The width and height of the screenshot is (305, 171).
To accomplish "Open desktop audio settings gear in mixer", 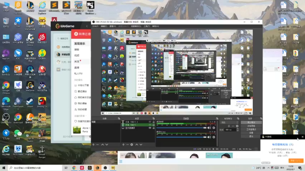I will coord(214,128).
